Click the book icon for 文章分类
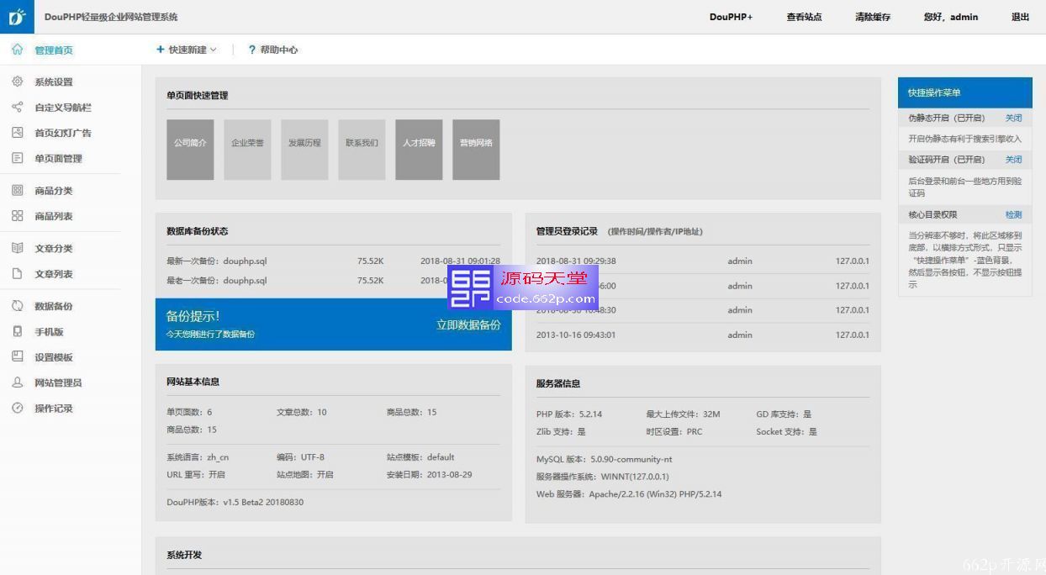 (x=17, y=248)
